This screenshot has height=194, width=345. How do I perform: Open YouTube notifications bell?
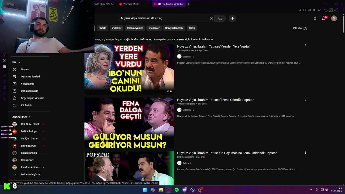coord(324,18)
